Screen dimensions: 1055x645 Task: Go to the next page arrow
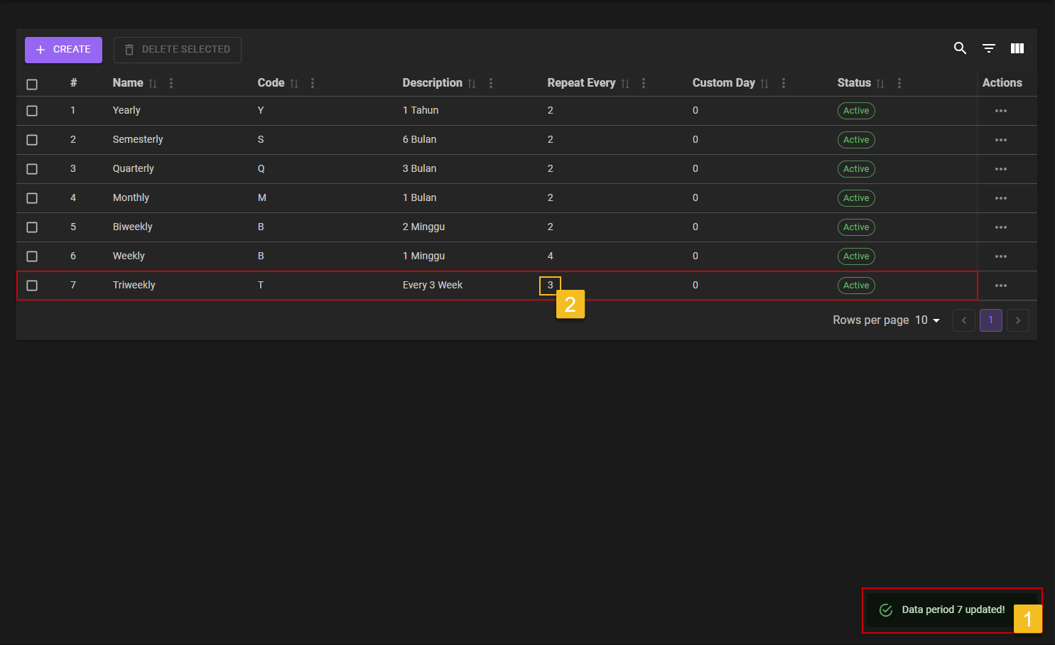(x=1017, y=320)
